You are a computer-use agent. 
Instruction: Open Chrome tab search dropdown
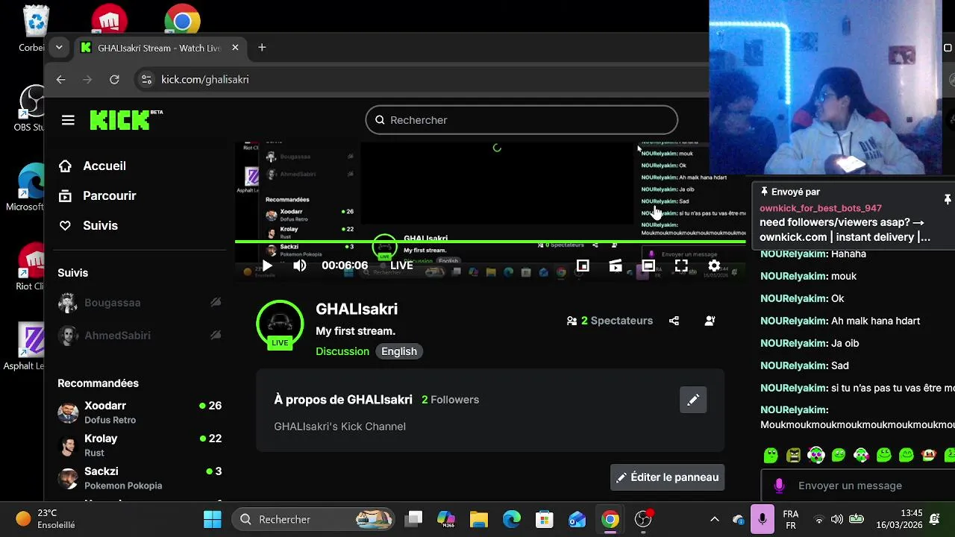pyautogui.click(x=58, y=48)
